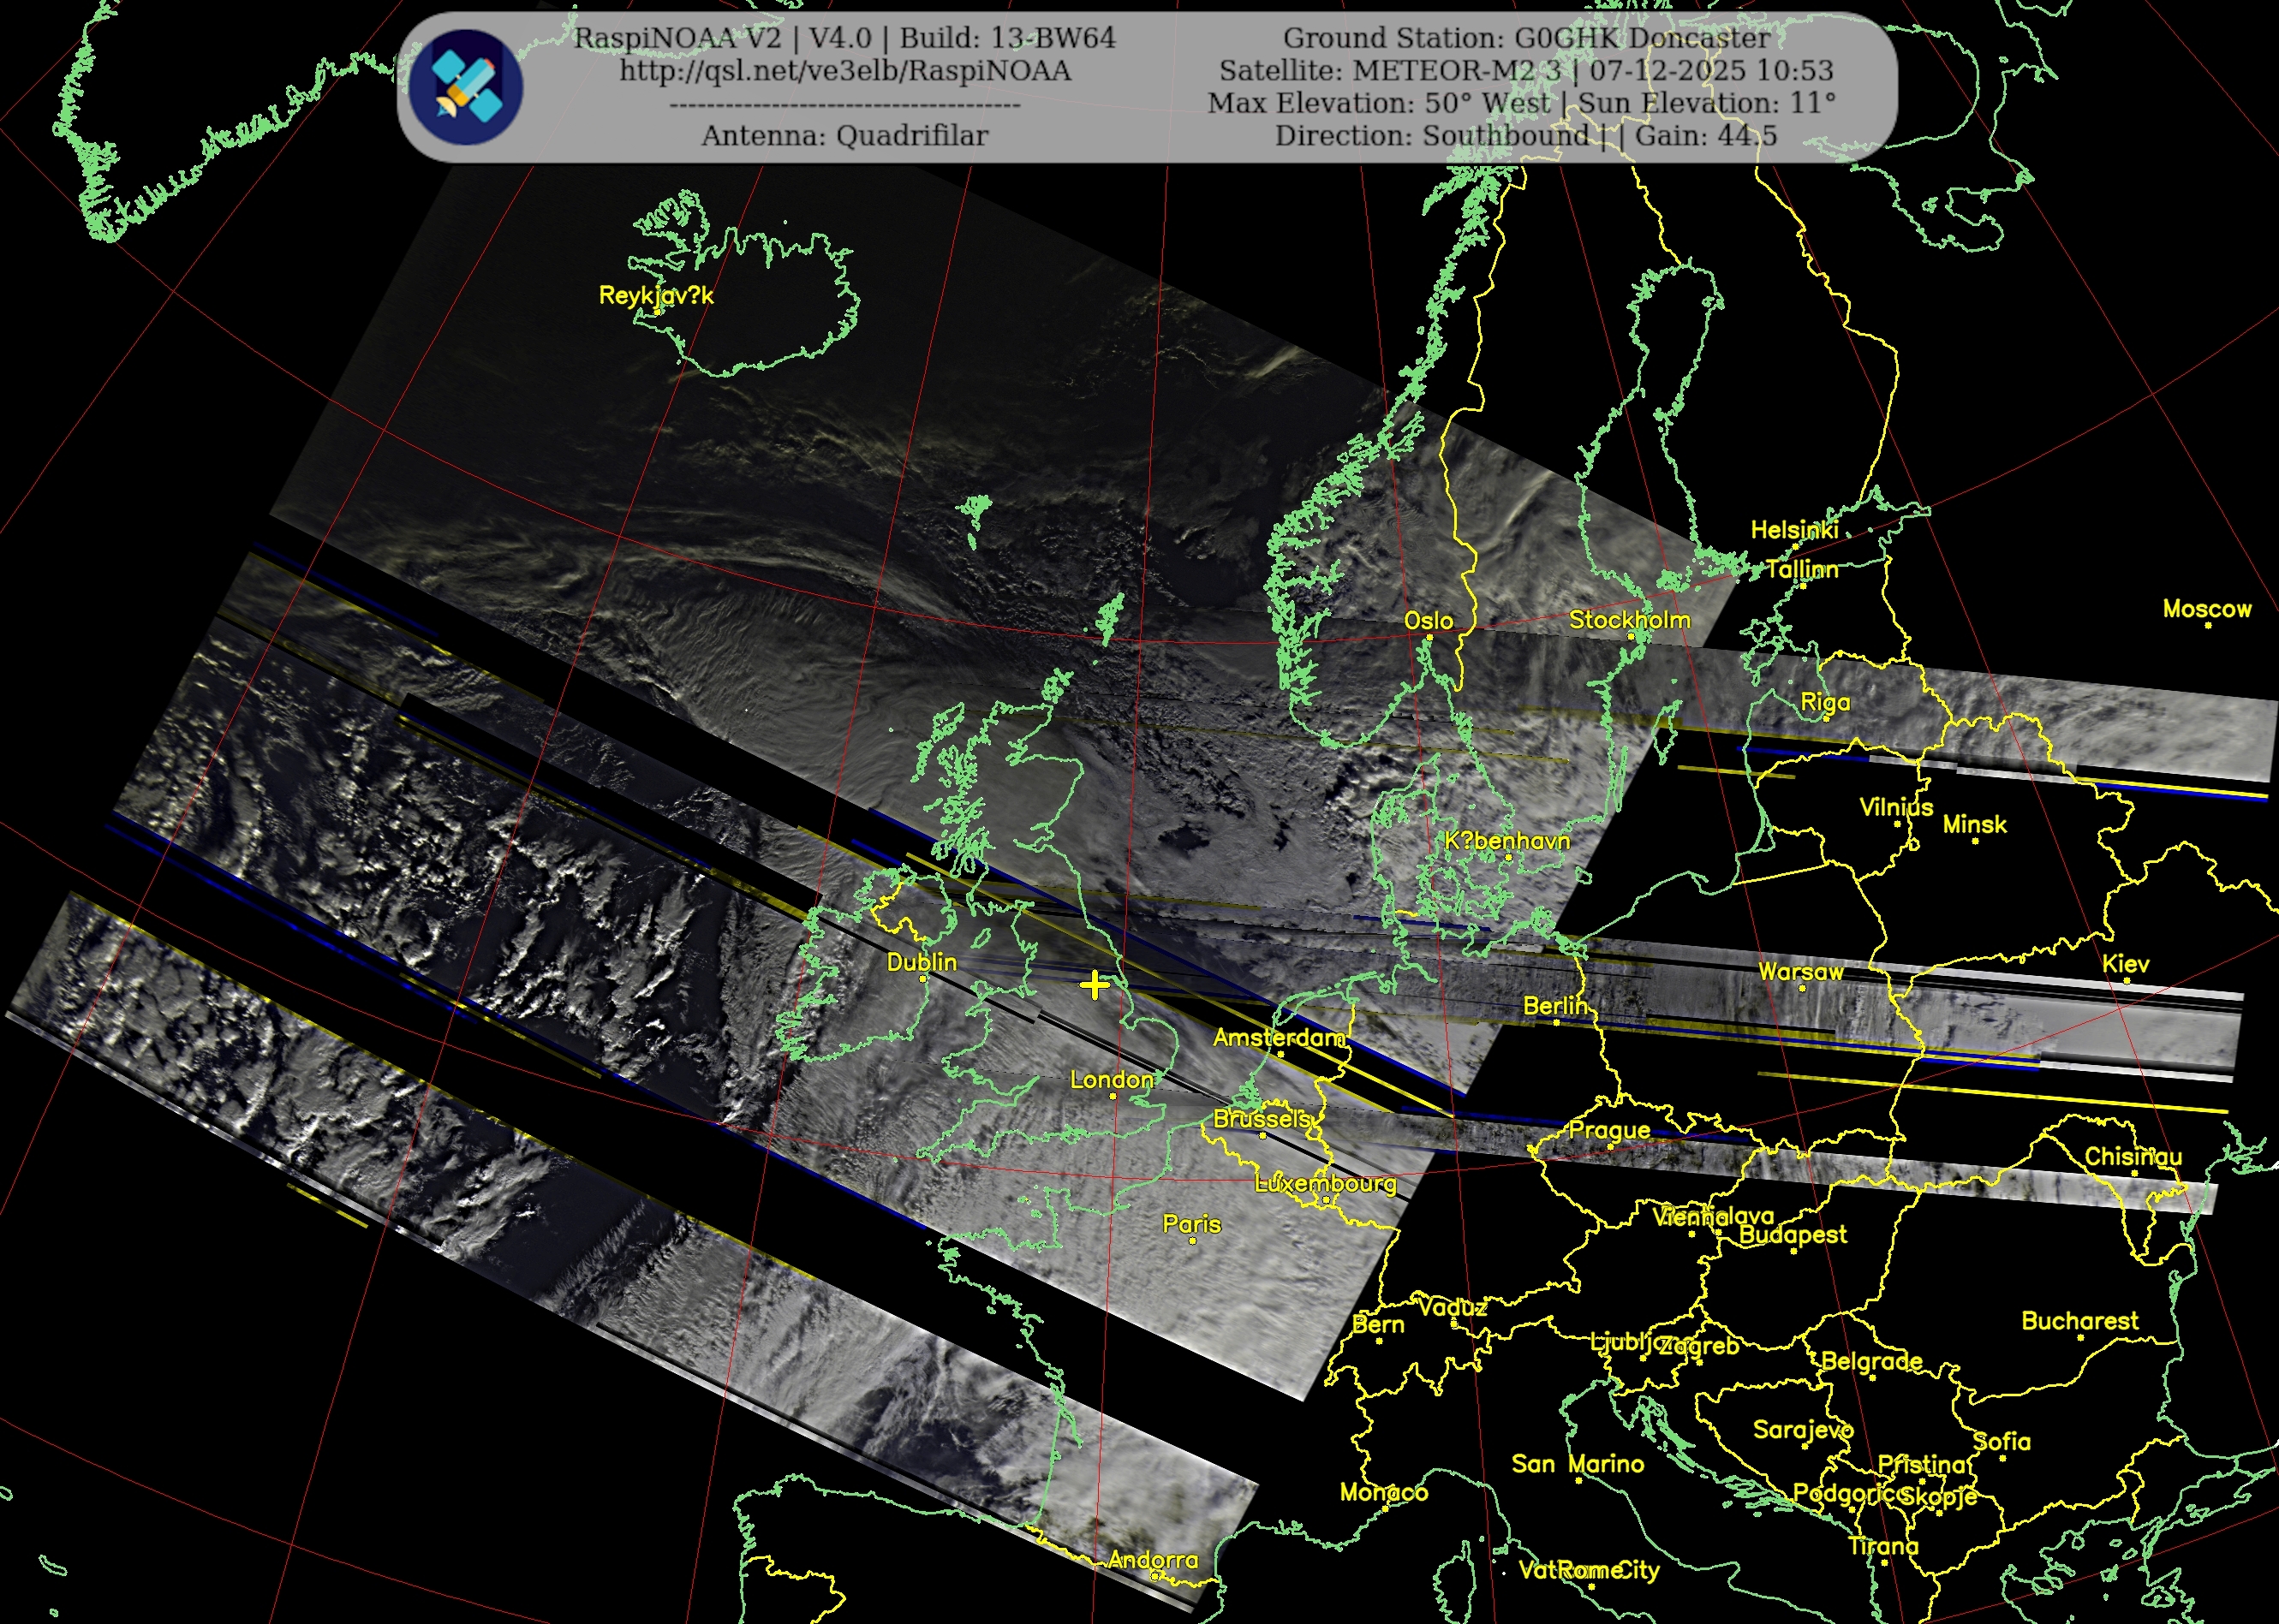Screen dimensions: 2279x1624
Task: Click the Amsterdam city label
Action: 1279,1038
